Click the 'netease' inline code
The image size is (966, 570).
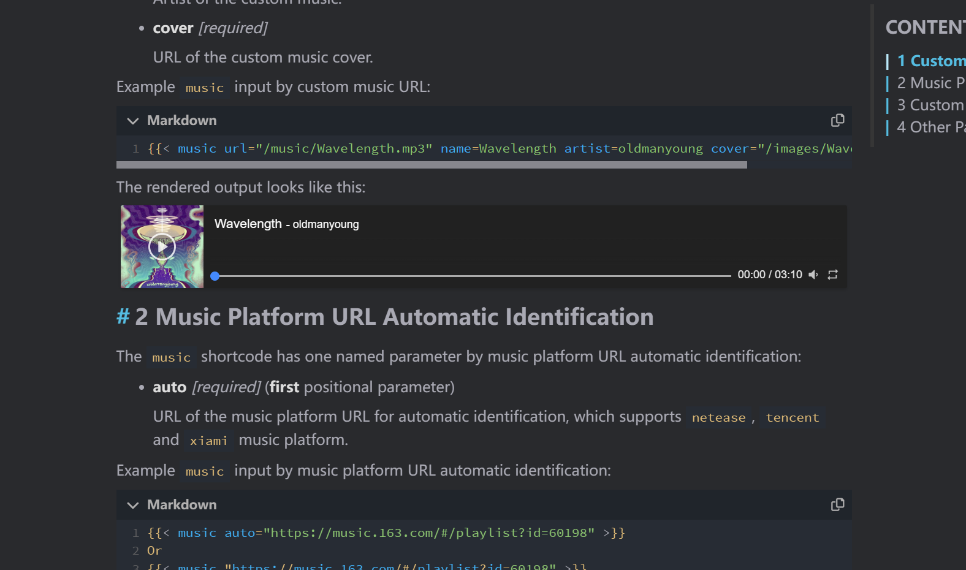(x=718, y=417)
